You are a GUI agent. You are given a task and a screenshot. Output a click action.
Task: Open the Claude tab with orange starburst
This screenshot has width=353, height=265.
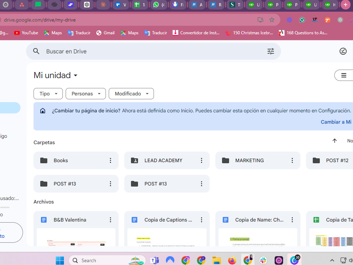[103, 5]
